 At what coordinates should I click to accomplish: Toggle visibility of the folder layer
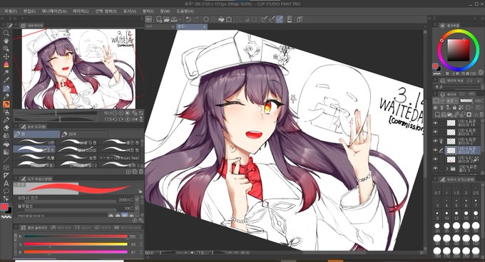pos(436,169)
